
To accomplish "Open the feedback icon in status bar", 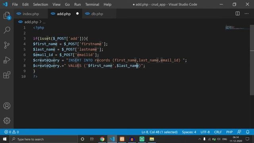I will 239,132.
